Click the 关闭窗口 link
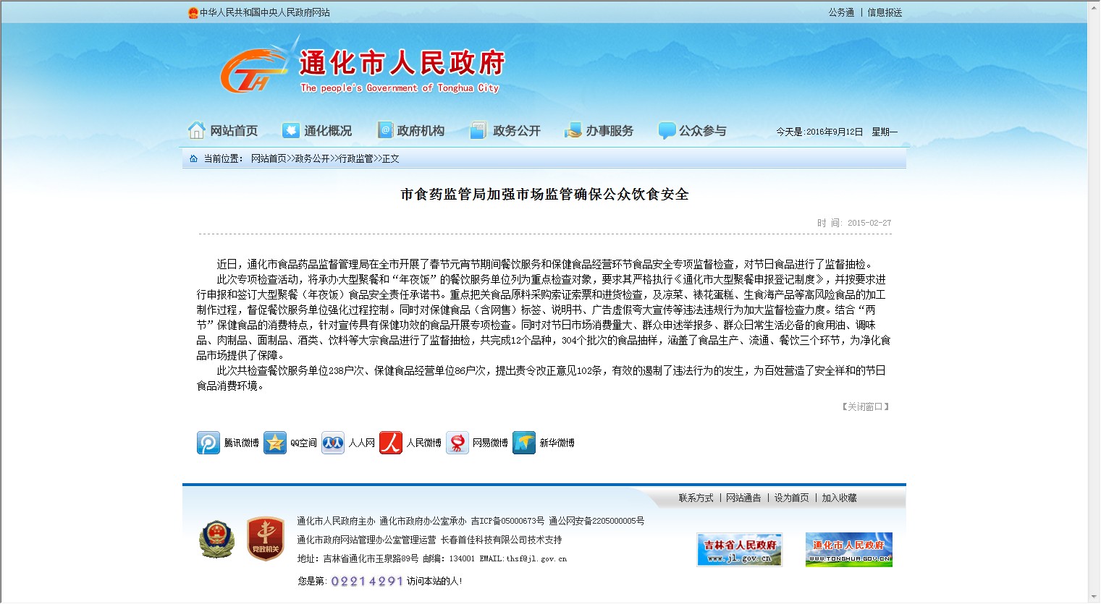Viewport: 1101px width, 604px height. (x=866, y=407)
